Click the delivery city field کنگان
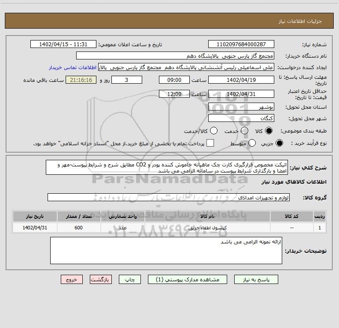Image resolution: width=339 pixels, height=328 pixels. tap(241, 118)
